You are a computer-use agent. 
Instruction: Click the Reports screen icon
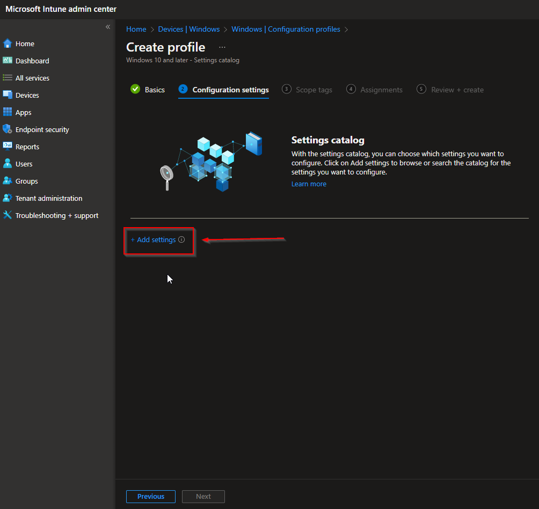tap(7, 147)
